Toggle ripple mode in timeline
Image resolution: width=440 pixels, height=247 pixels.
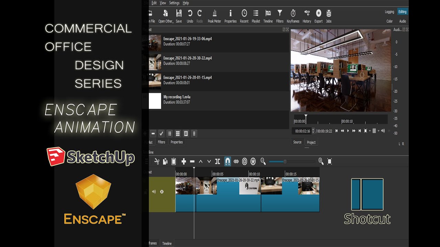tap(244, 161)
